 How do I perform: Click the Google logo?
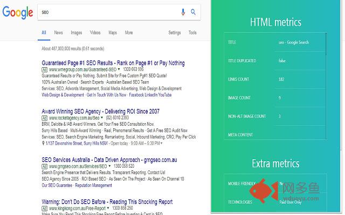[18, 12]
